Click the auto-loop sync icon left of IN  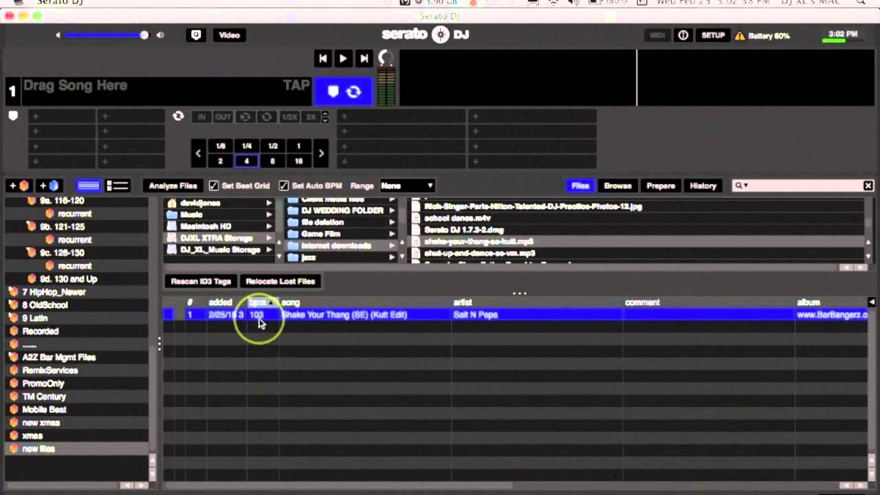click(179, 116)
